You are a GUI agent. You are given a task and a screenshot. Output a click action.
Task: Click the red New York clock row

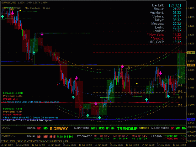coord(164,34)
